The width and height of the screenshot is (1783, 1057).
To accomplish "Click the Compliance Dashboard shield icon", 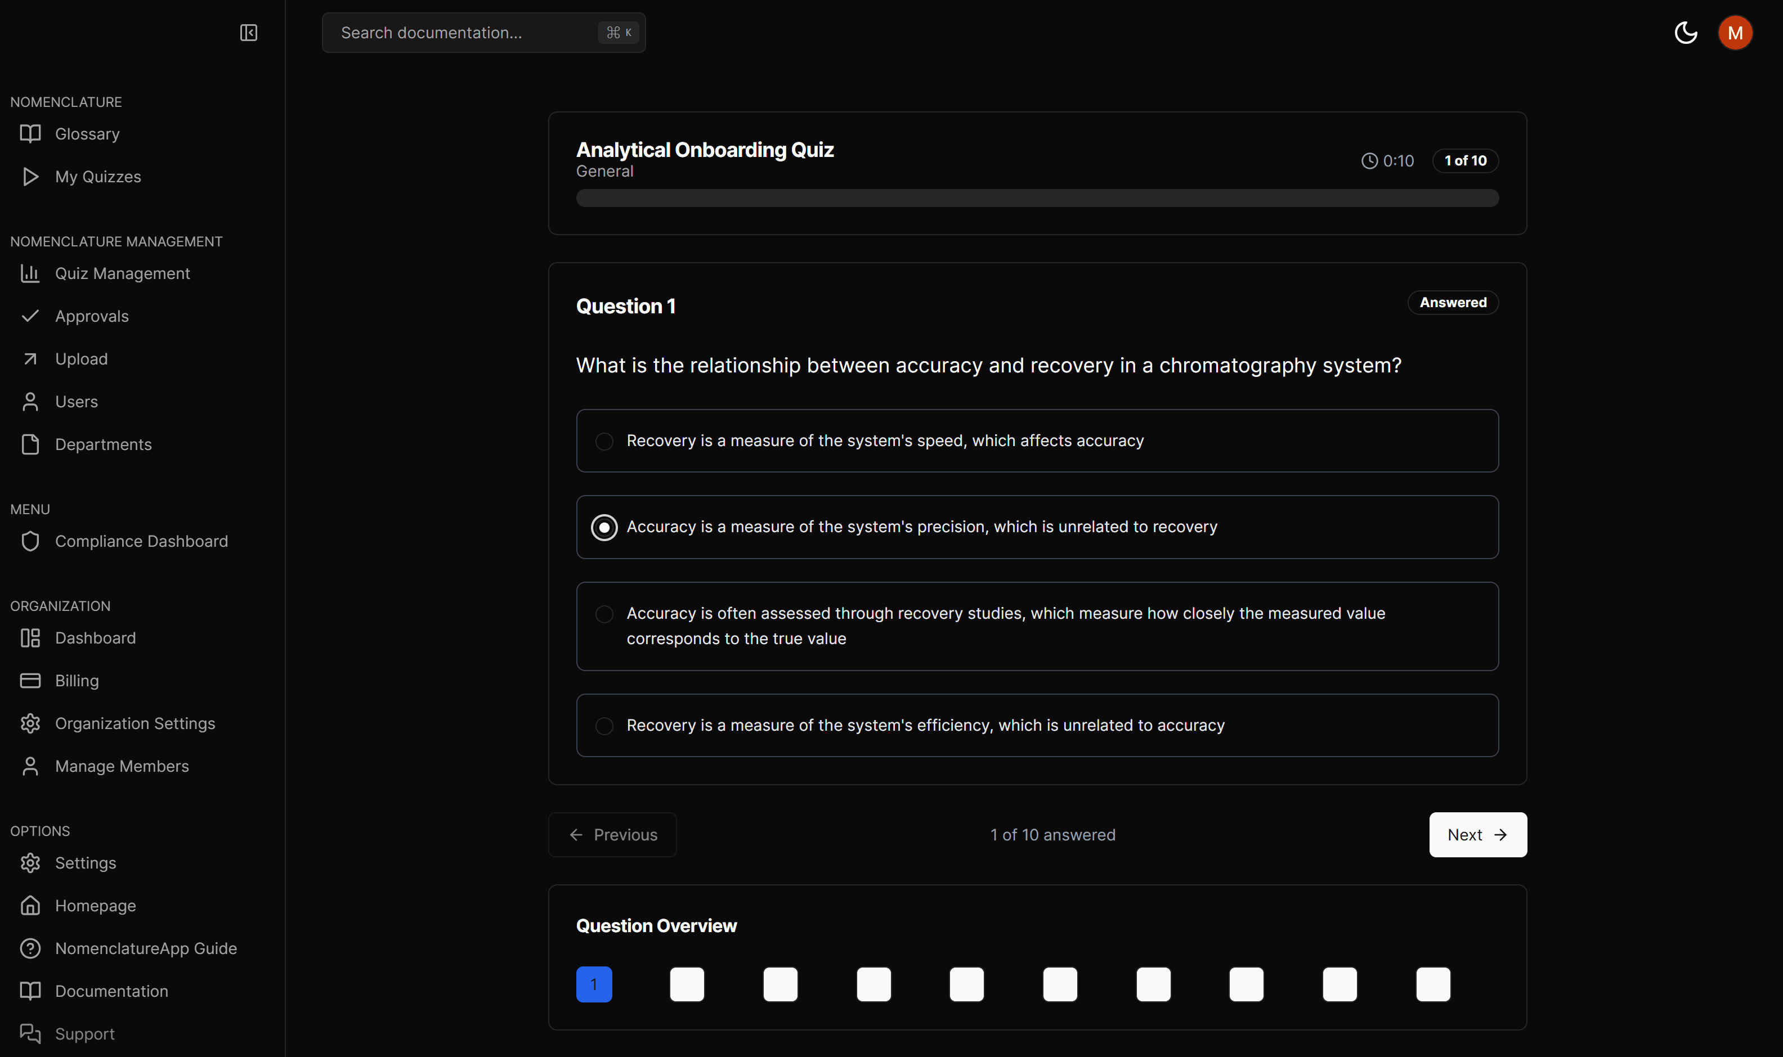I will (x=30, y=541).
